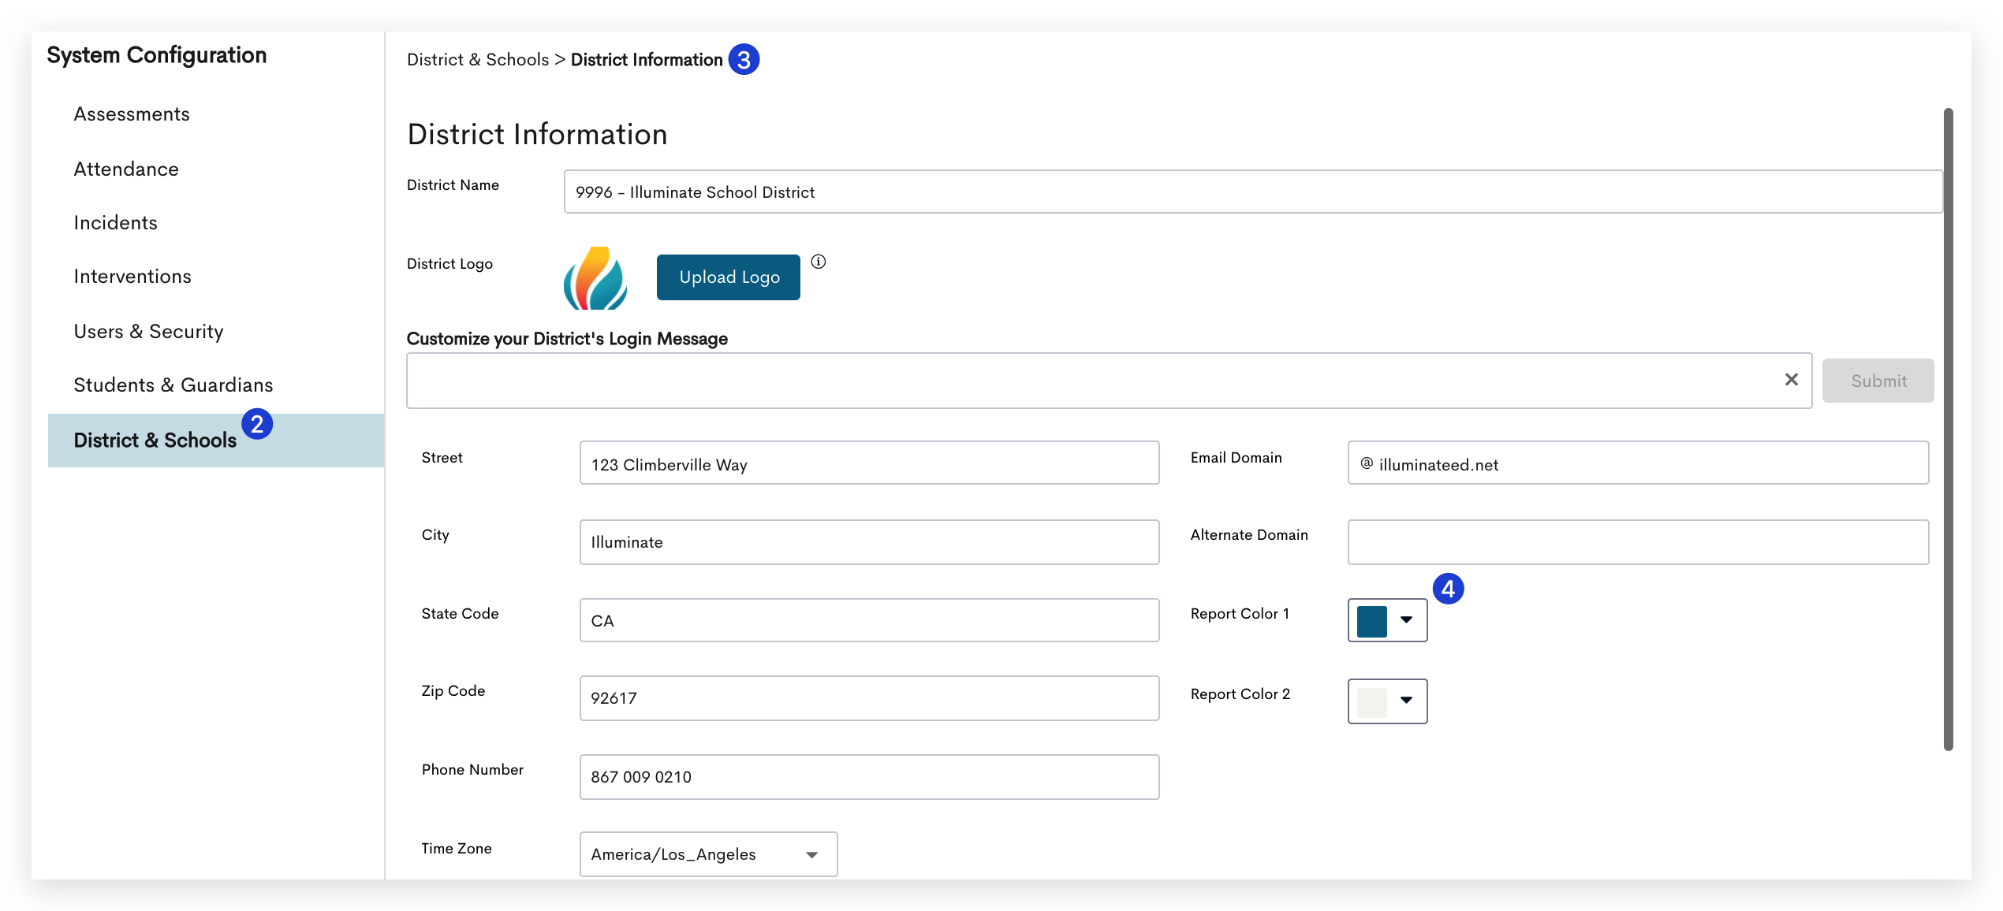Click District & Schools breadcrumb link
Viewport: 2003px width, 911px height.
click(x=478, y=60)
